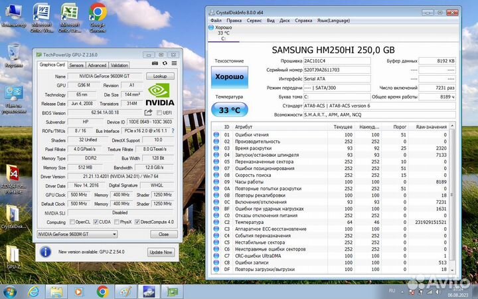Select the Ошибки чтения SMART attribute row

tap(331, 134)
